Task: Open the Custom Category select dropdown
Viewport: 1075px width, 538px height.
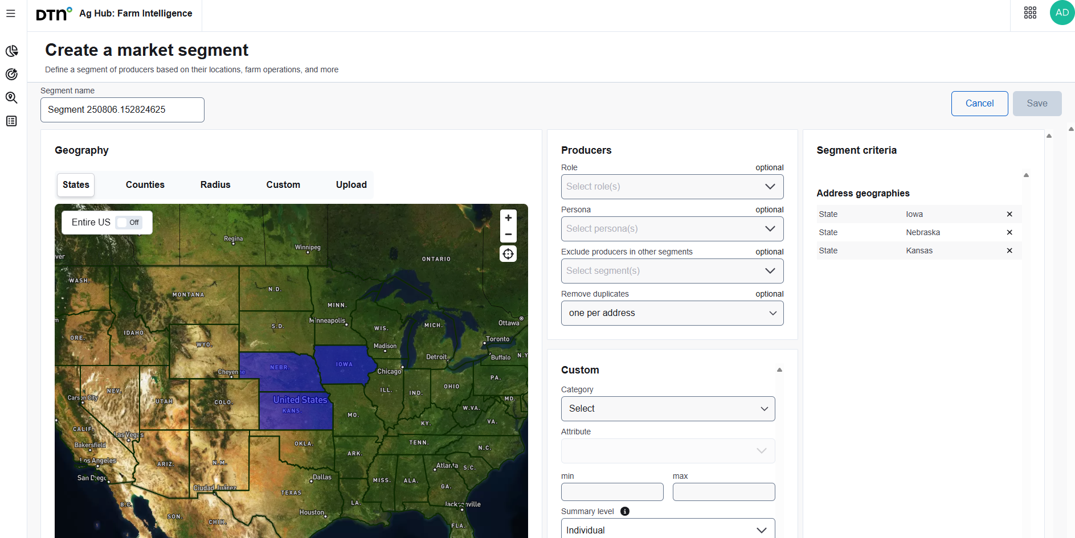Action: click(668, 409)
